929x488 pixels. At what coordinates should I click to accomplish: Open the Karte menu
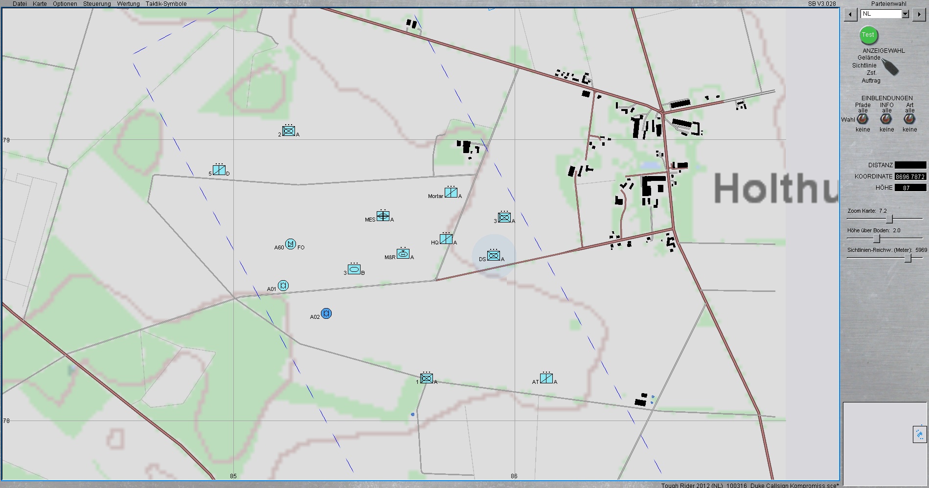click(40, 4)
